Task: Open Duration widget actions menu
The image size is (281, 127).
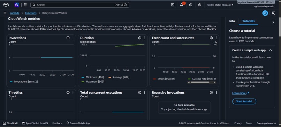Action: pyautogui.click(x=145, y=38)
